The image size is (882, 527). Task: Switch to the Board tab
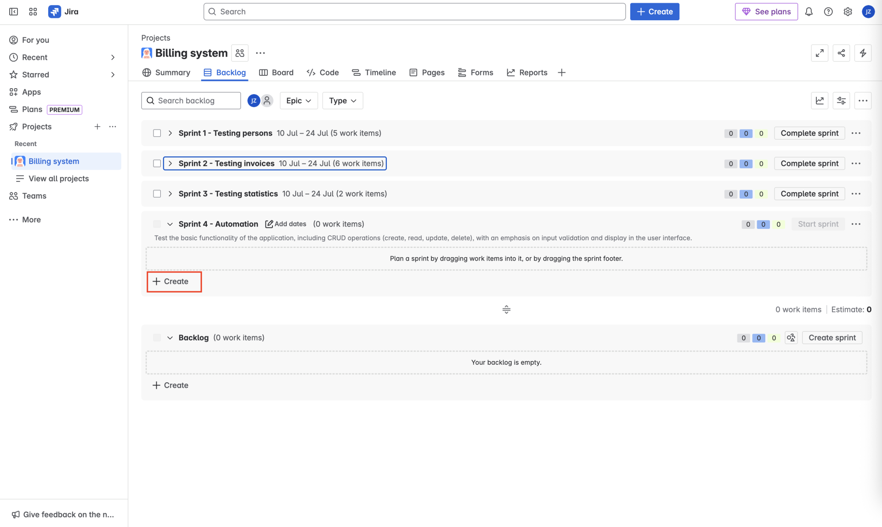click(276, 73)
